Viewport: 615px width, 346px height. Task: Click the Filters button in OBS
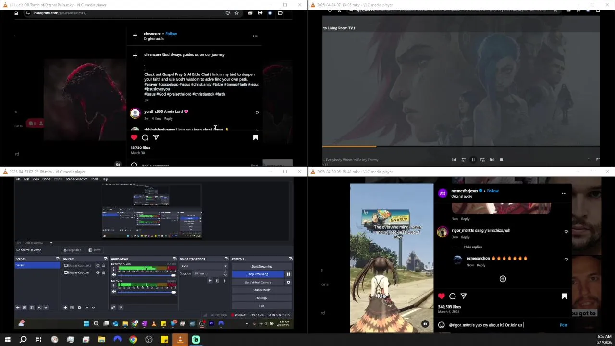coord(95,250)
